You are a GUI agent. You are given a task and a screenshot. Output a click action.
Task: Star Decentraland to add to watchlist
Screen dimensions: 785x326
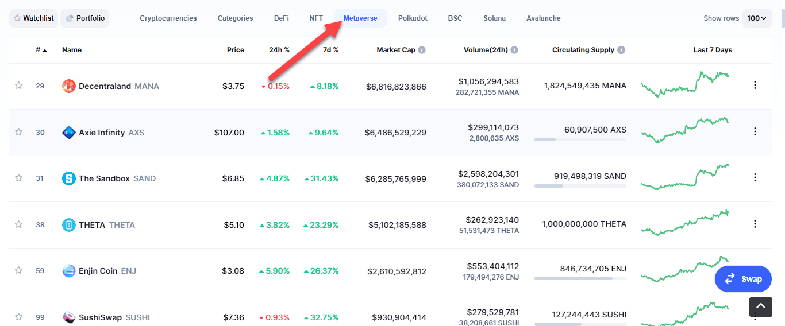pos(18,86)
